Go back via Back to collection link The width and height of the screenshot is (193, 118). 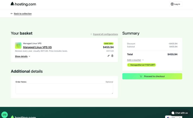pos(23,14)
